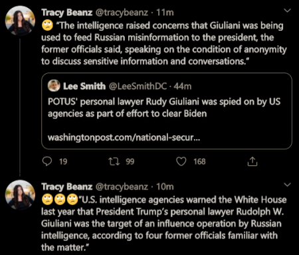Click the 168 likes count
The image size is (299, 255).
199,162
